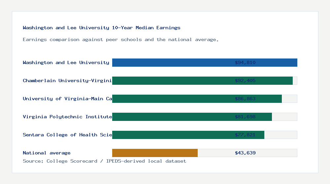This screenshot has width=330, height=184.
Task: Click the $86,863 earnings value
Action: coord(245,99)
